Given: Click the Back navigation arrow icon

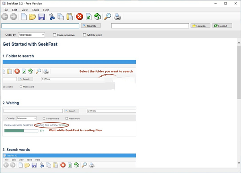Looking at the screenshot, I should 5,16.
